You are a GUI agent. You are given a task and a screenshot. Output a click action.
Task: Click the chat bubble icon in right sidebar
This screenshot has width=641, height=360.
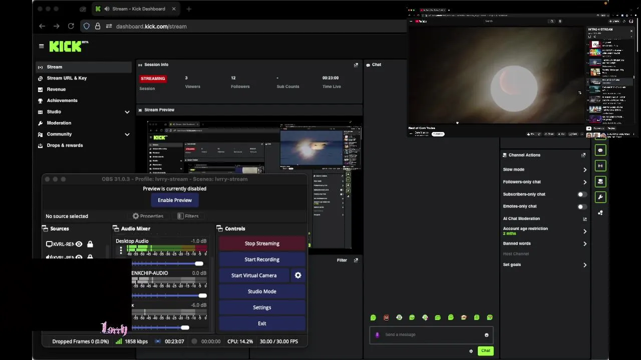600,150
